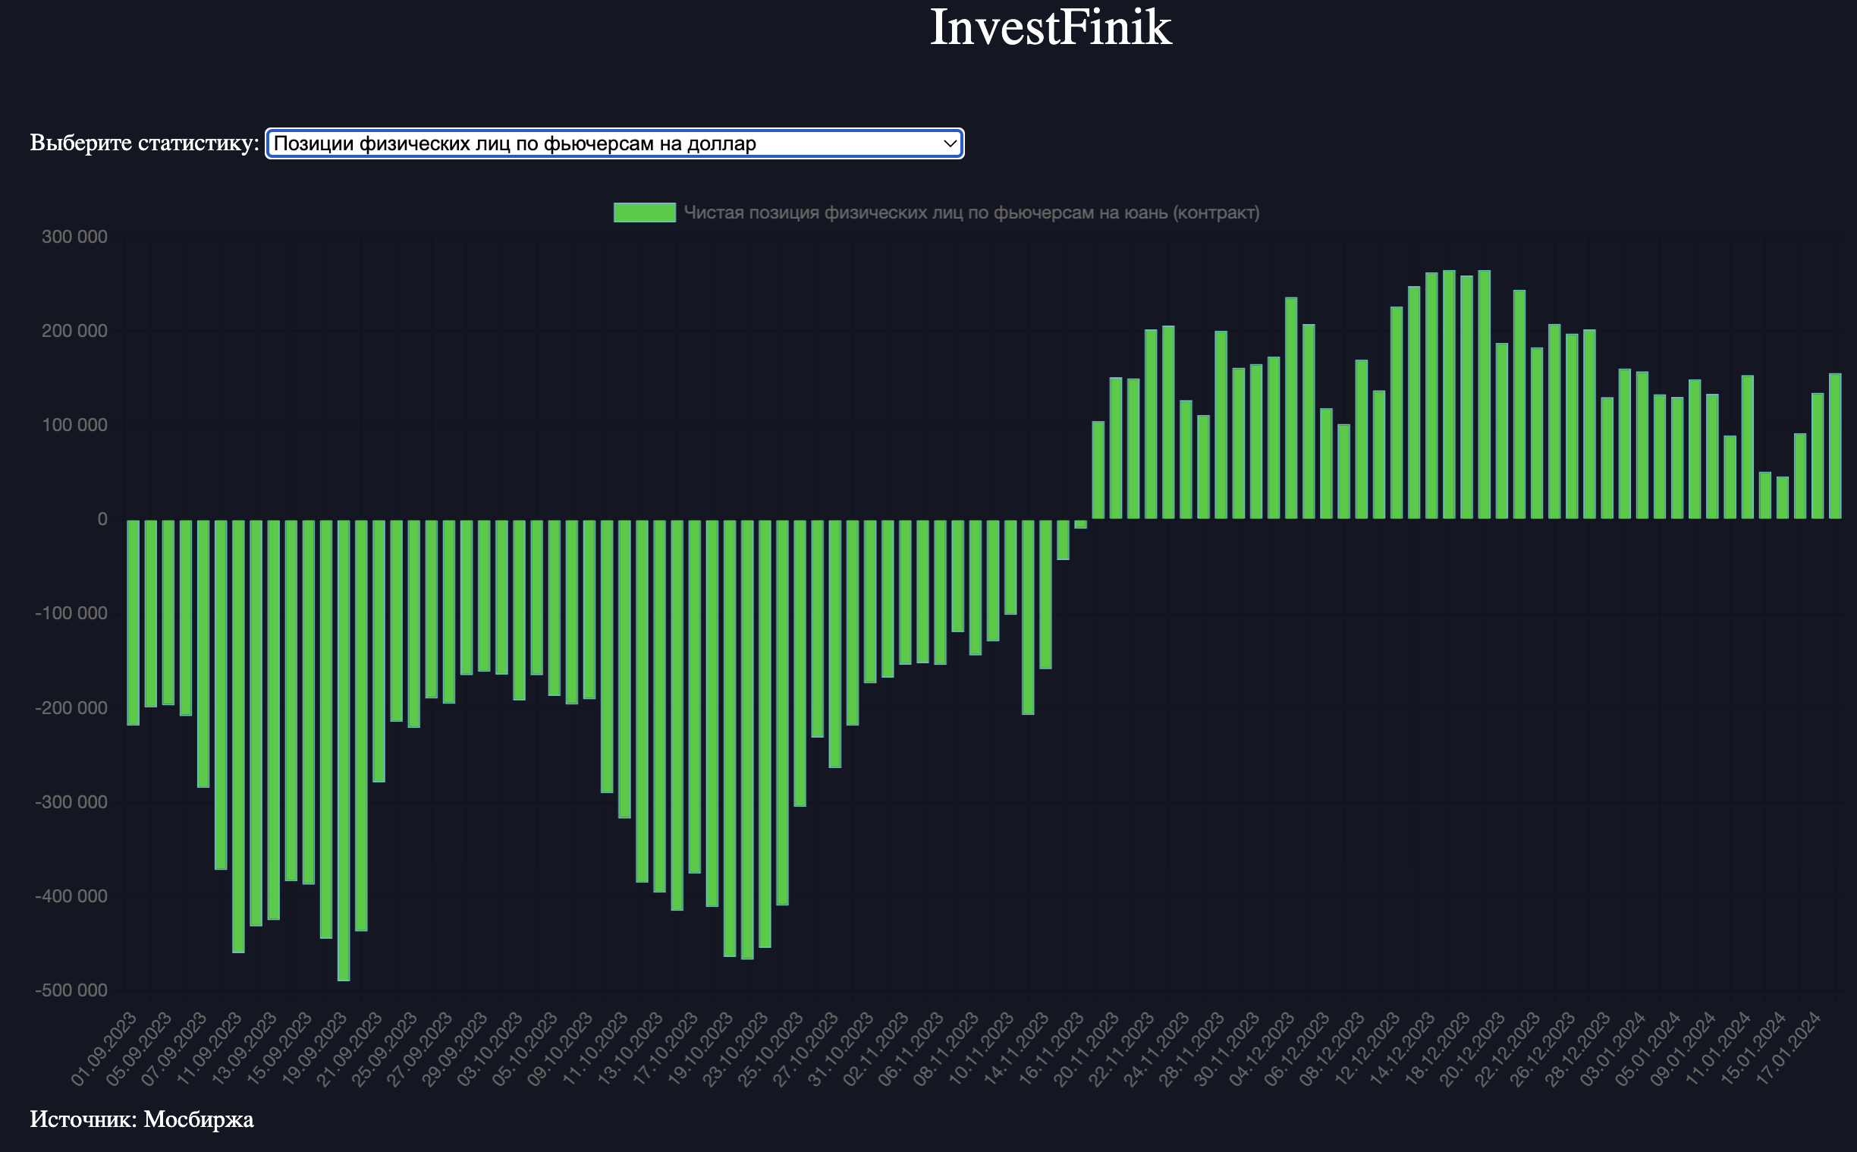
Task: Click the -500 000 y-axis label
Action: click(71, 990)
